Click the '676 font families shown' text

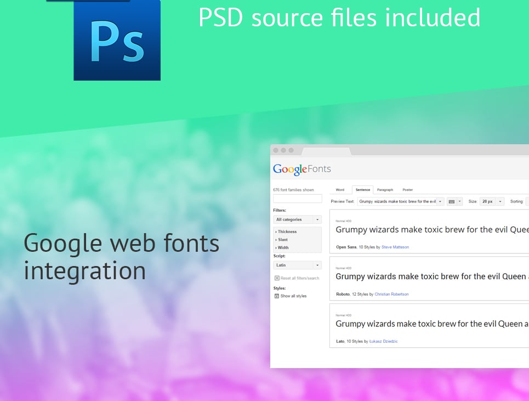pyautogui.click(x=293, y=190)
